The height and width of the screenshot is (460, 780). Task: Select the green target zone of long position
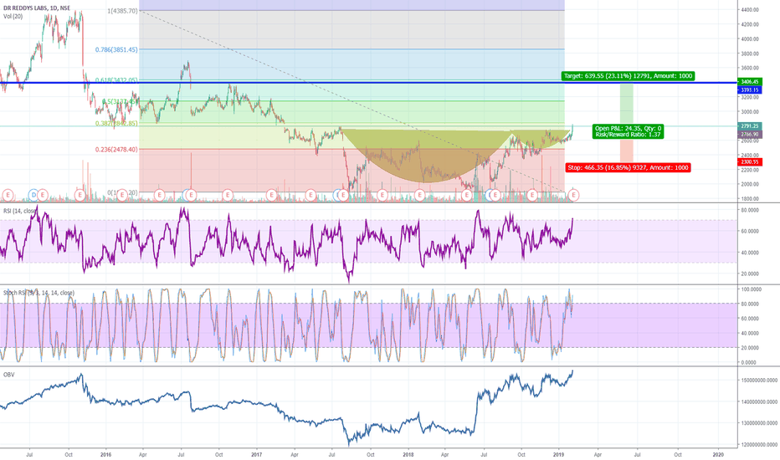626,104
